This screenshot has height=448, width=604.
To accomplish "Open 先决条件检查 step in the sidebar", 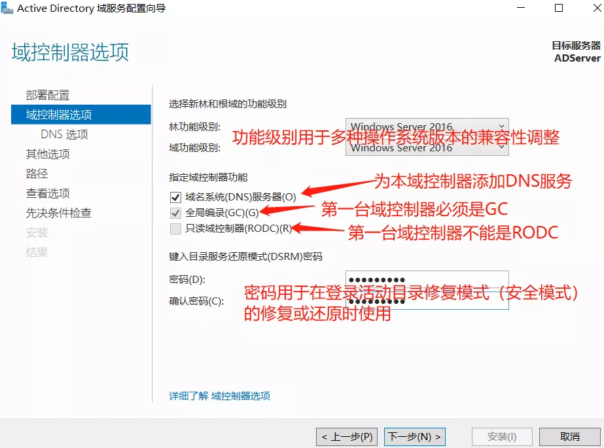I will (x=59, y=213).
